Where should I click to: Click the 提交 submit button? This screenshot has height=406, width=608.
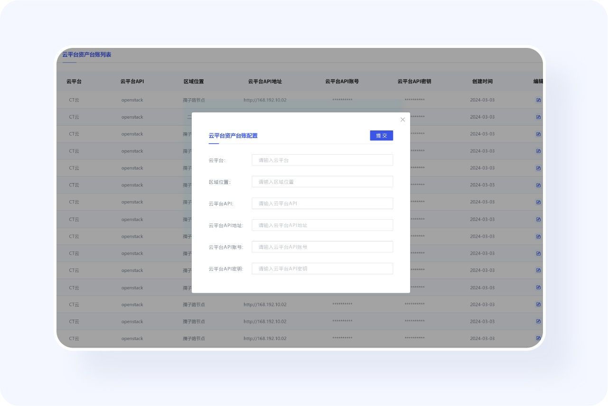pos(382,136)
